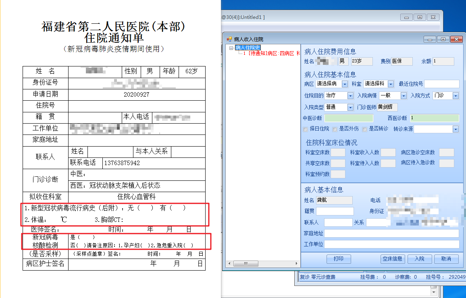Click the 共享空床数 field
466x298 pixels.
pos(338,163)
